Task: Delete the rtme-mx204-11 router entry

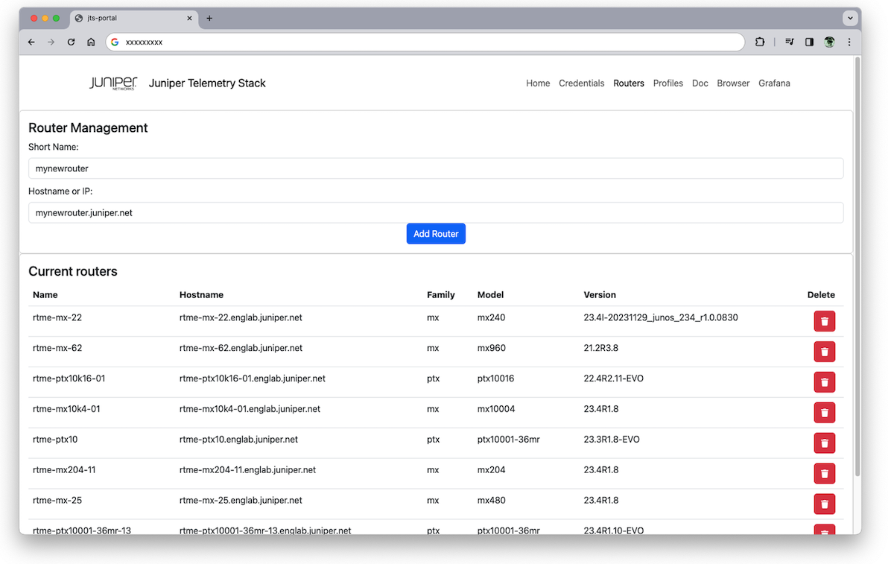Action: pos(824,473)
